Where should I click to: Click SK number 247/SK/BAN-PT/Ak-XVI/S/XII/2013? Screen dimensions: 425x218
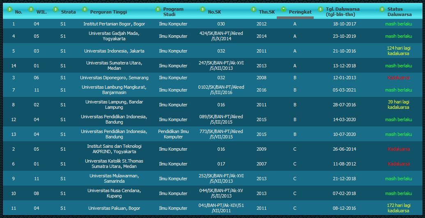tap(221, 66)
